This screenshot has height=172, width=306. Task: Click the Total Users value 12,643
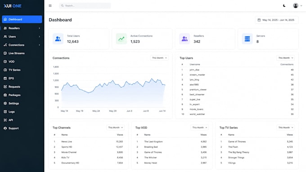click(x=73, y=41)
